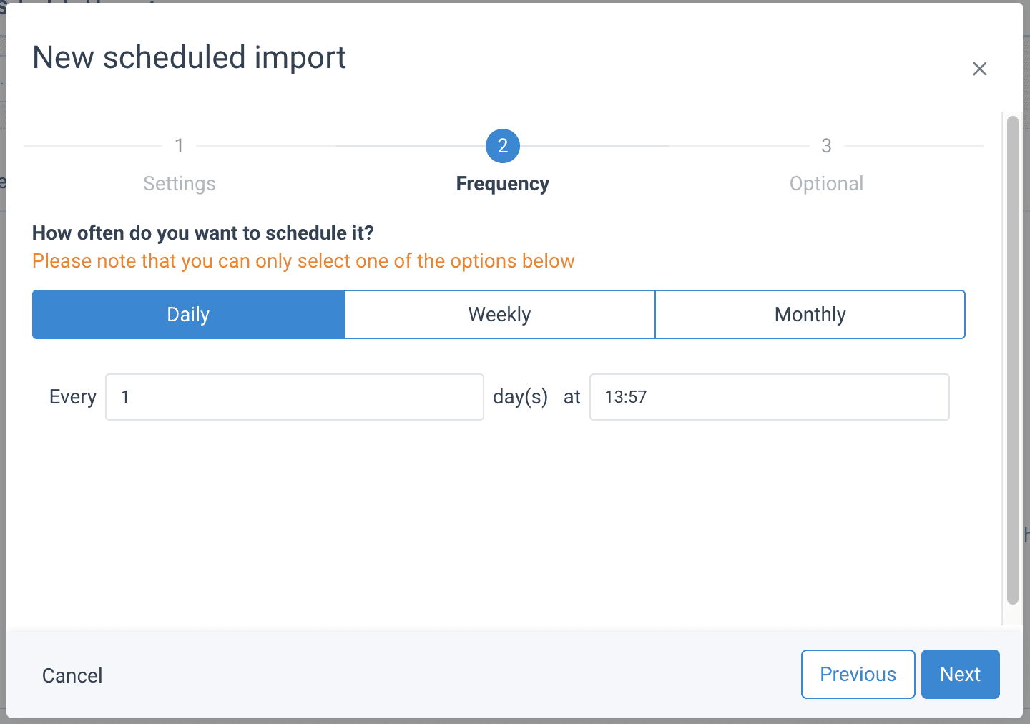Click the step 1 number indicator
The width and height of the screenshot is (1030, 724).
coord(180,146)
